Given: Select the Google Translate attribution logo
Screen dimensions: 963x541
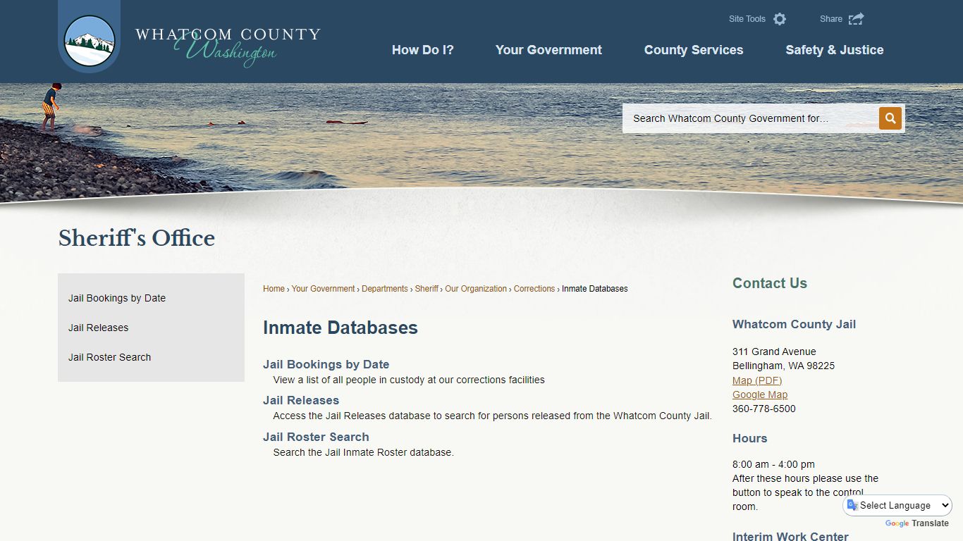Looking at the screenshot, I should (897, 523).
